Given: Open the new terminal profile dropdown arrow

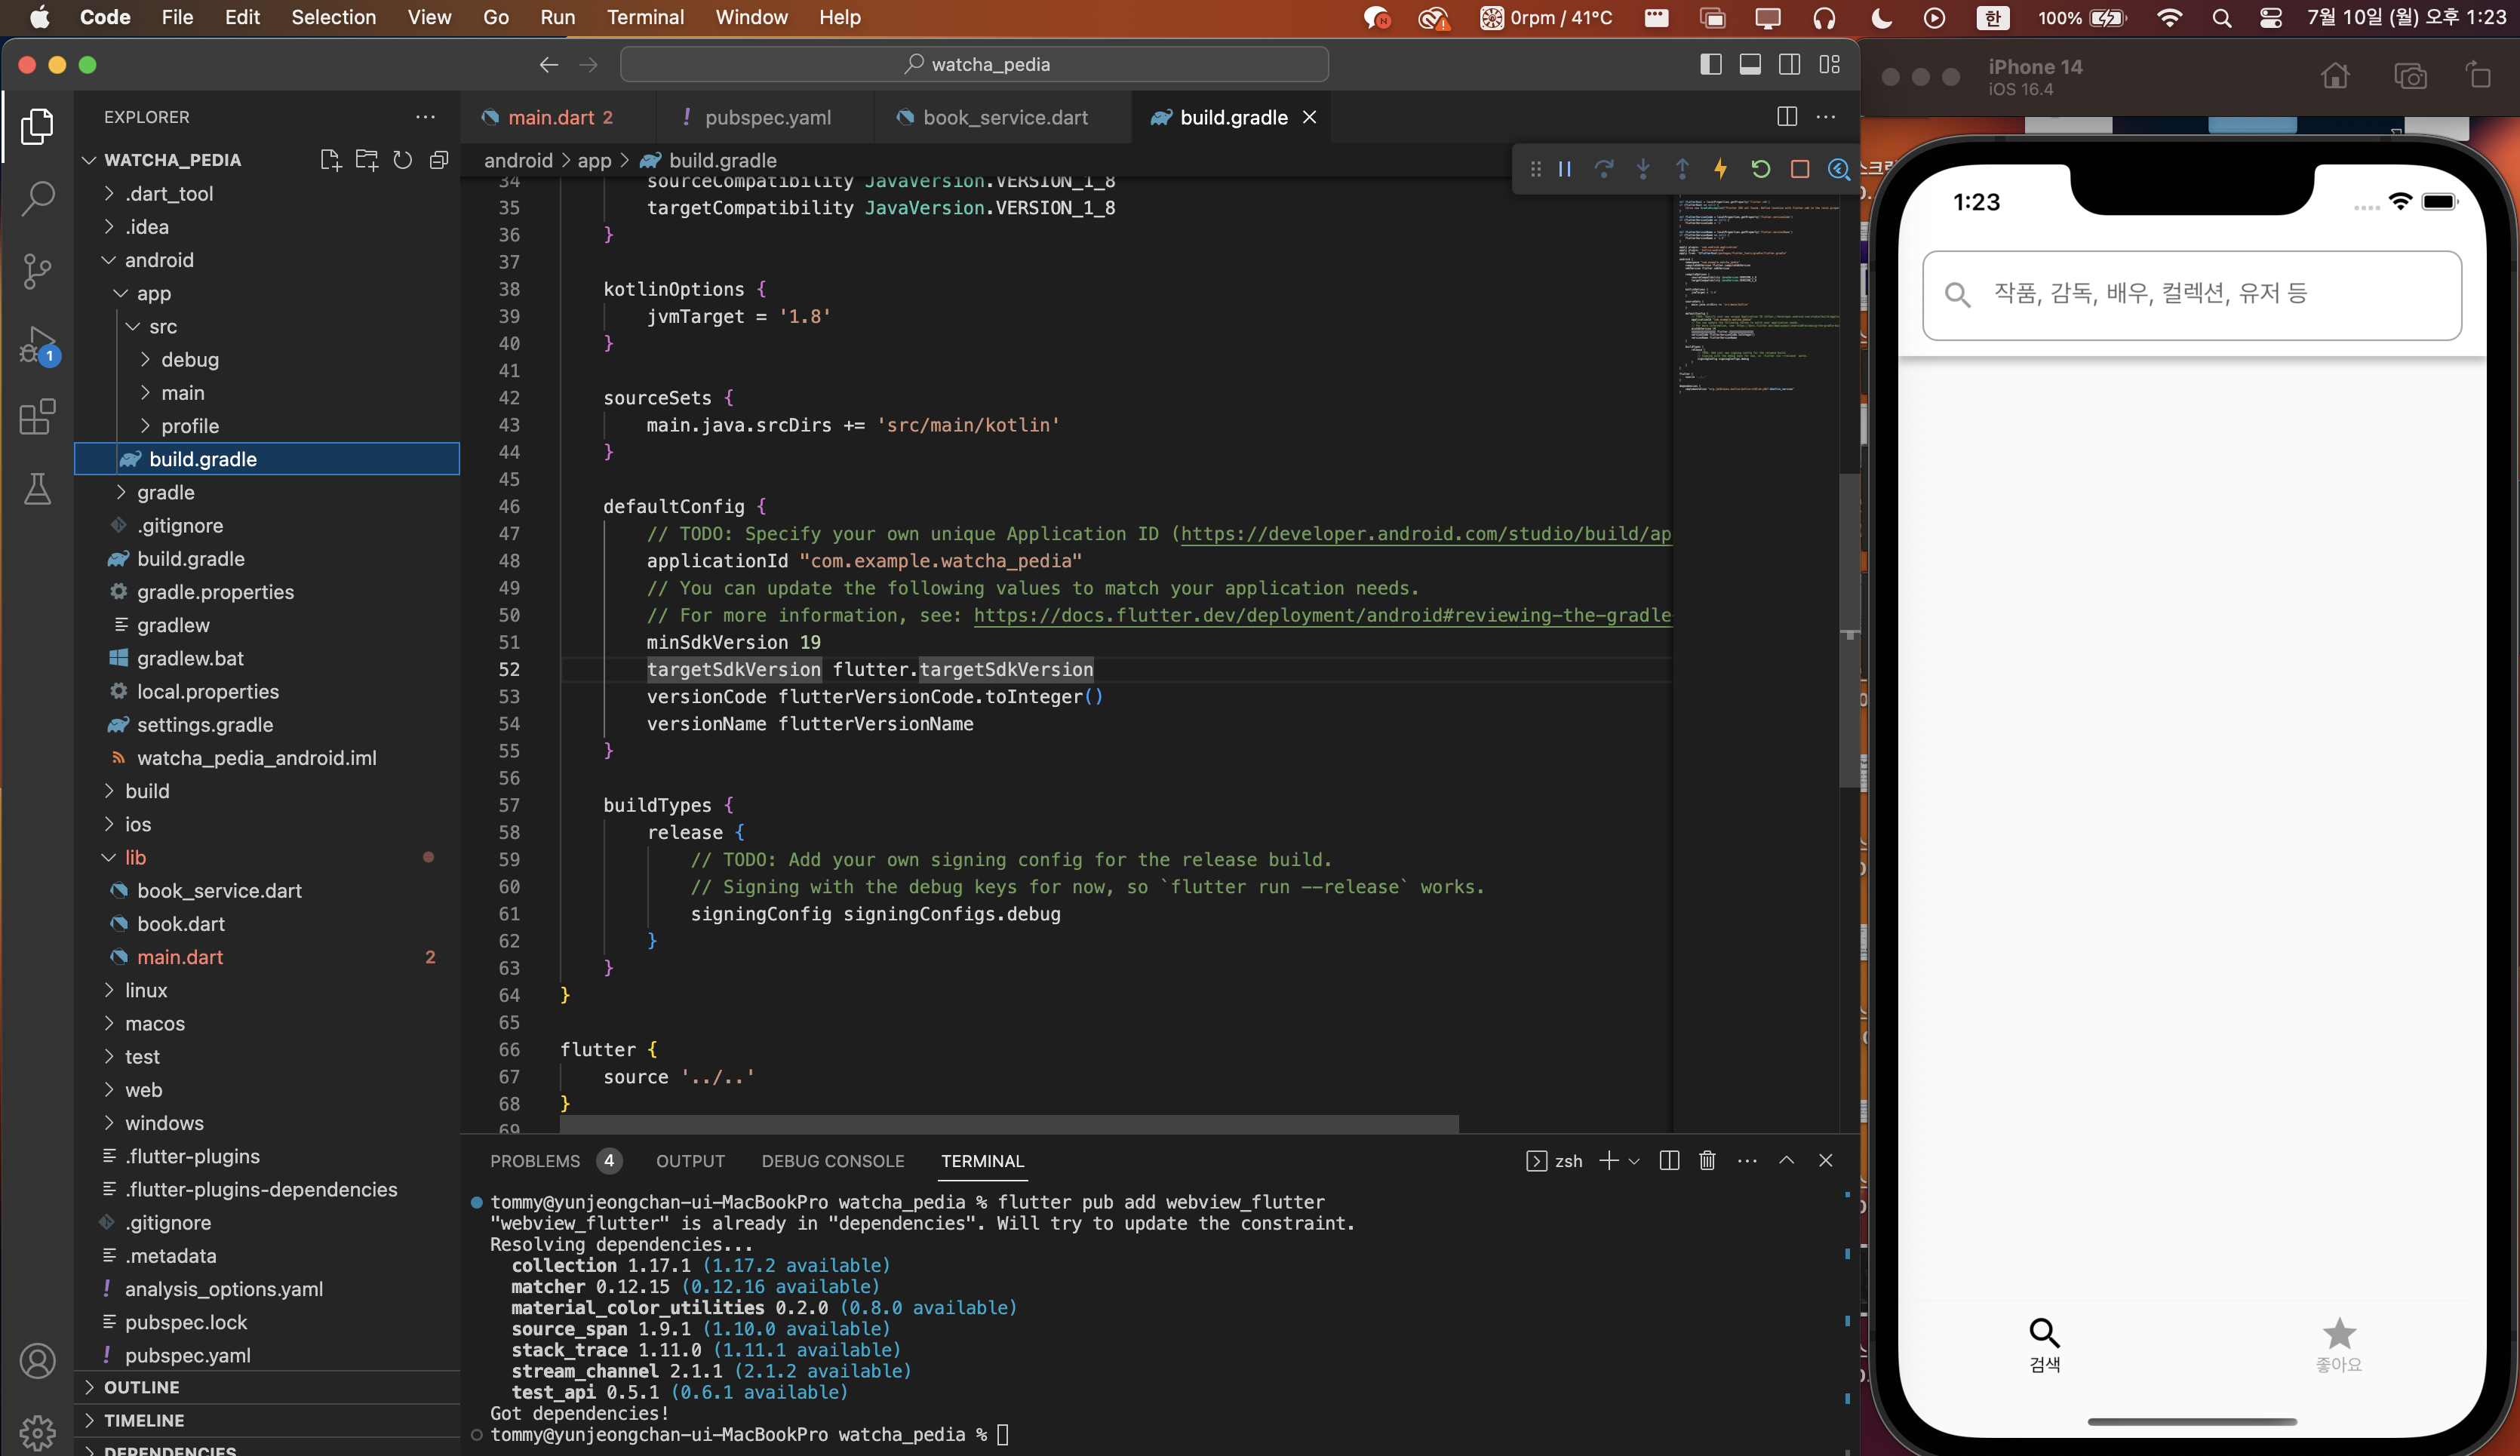Looking at the screenshot, I should tap(1634, 1161).
